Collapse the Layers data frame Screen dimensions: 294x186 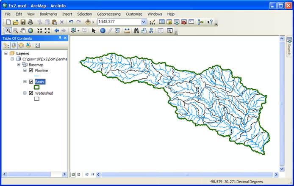coord(6,53)
